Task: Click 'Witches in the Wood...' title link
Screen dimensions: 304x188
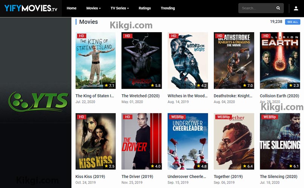Action: (187, 96)
